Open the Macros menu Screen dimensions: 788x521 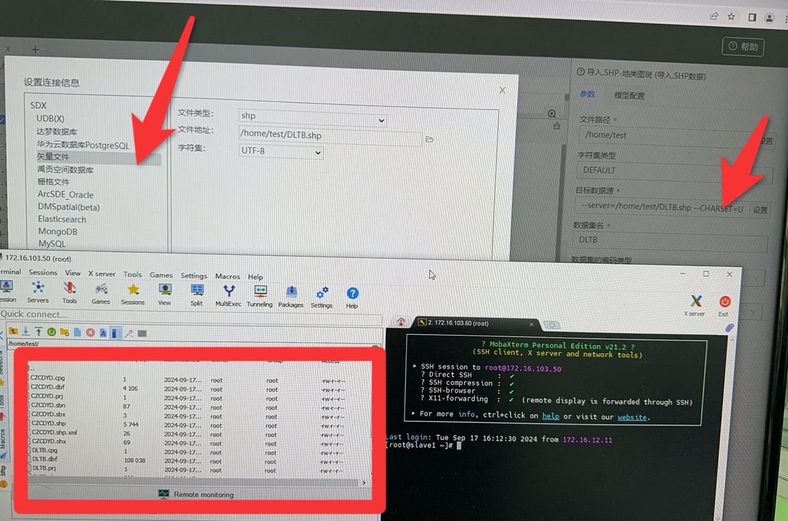click(228, 276)
